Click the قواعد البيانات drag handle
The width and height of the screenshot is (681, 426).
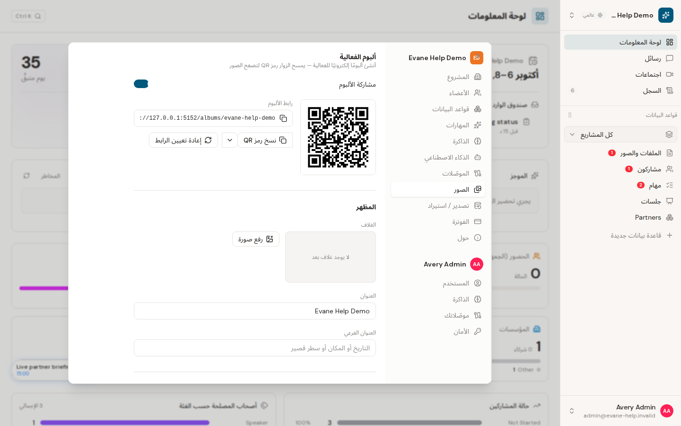(570, 115)
